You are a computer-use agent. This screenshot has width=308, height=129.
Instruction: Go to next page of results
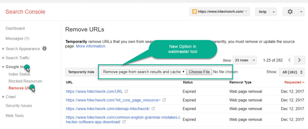299,60
